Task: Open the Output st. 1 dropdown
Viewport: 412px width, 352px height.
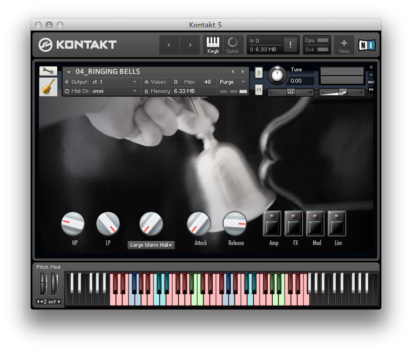Action: point(101,82)
